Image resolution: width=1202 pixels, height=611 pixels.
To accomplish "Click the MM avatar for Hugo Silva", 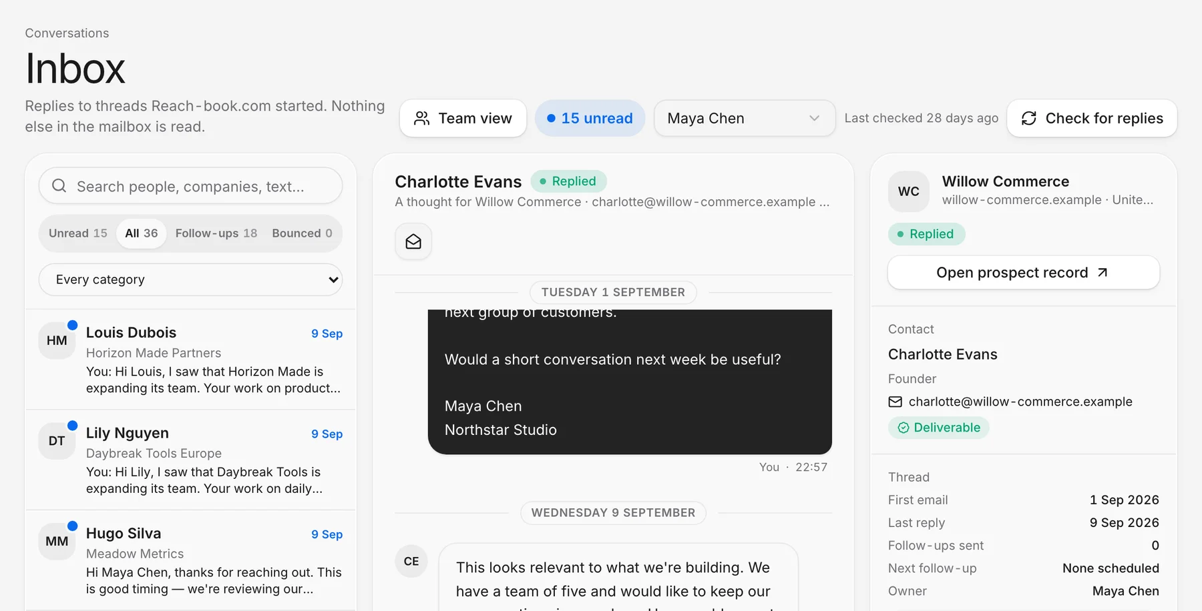I will pyautogui.click(x=57, y=541).
